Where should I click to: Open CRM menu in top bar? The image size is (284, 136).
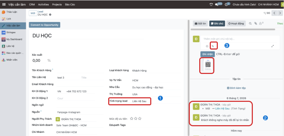tap(32, 5)
